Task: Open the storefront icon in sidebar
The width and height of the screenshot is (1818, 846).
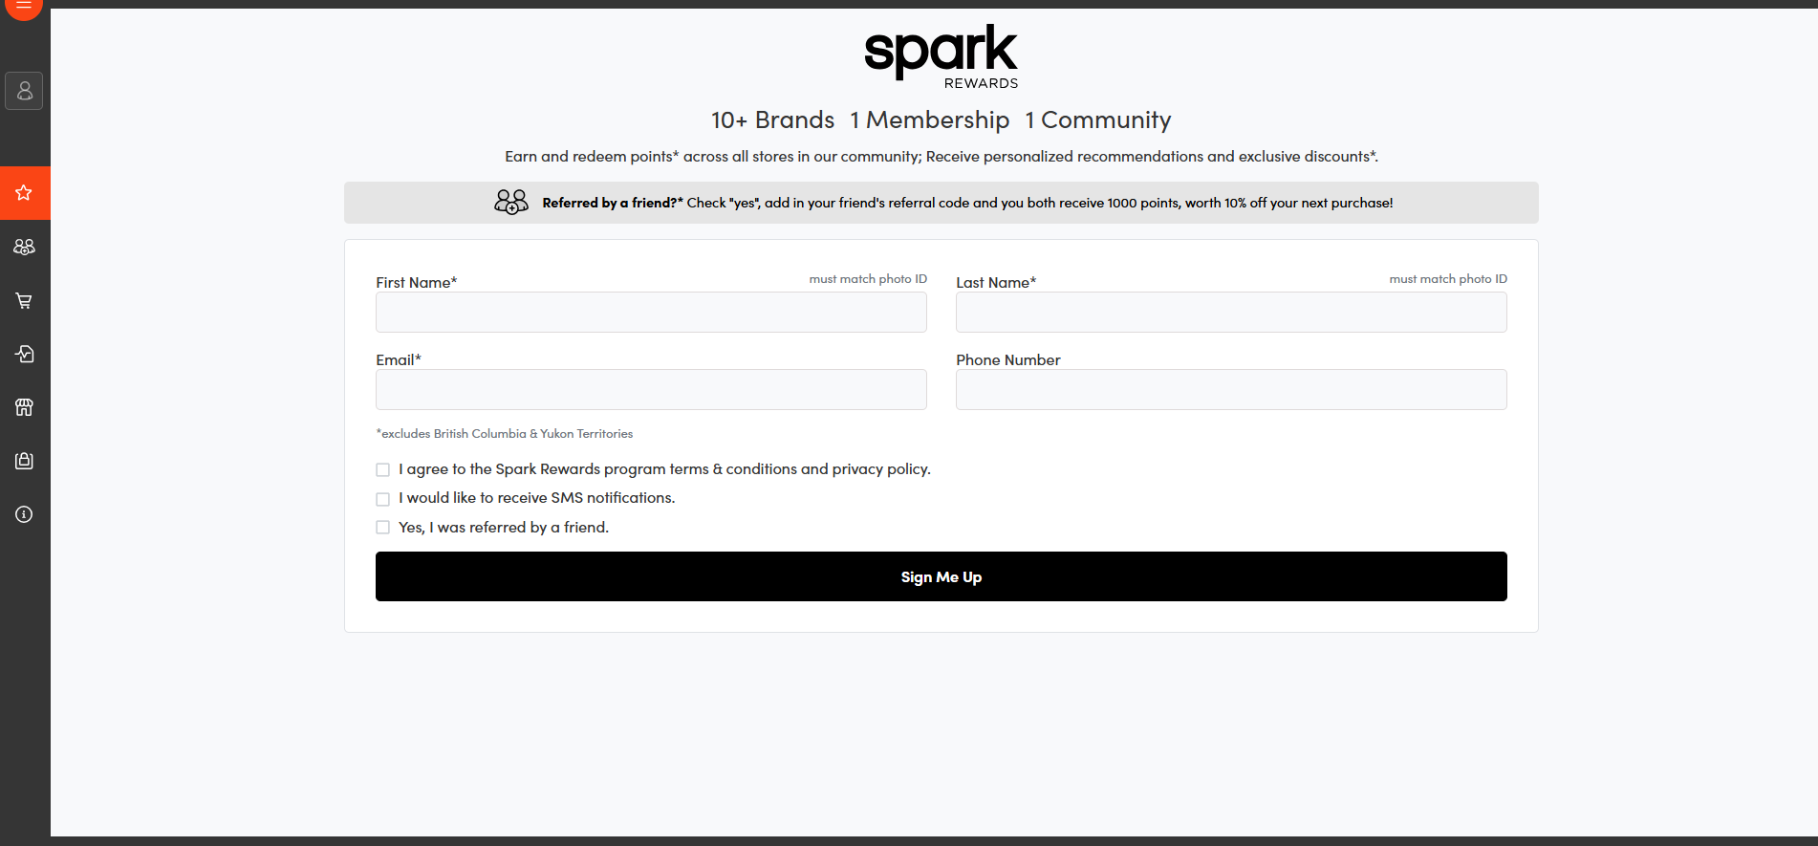Action: coord(25,407)
